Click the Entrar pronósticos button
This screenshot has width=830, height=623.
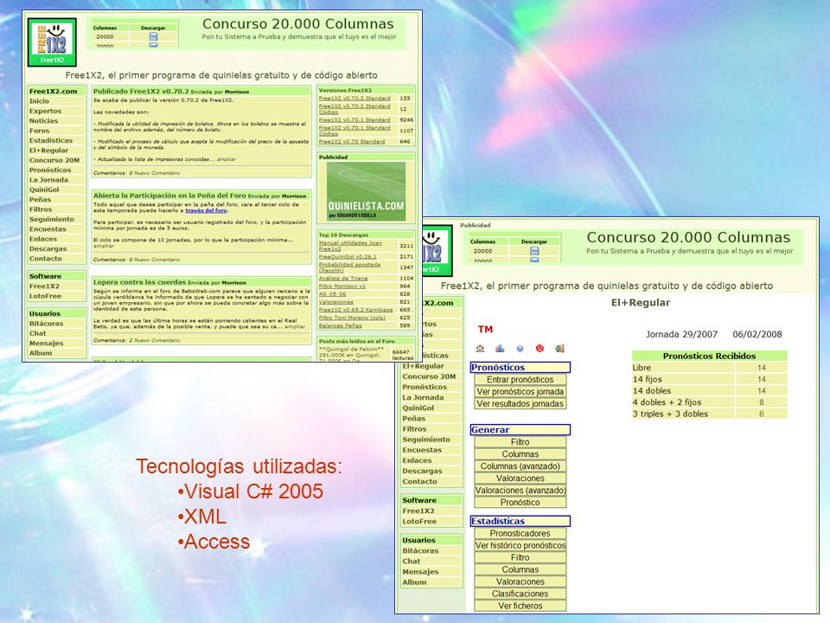click(x=520, y=379)
